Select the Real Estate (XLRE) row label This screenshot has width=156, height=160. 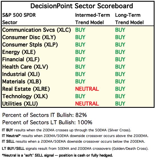(x=26, y=89)
